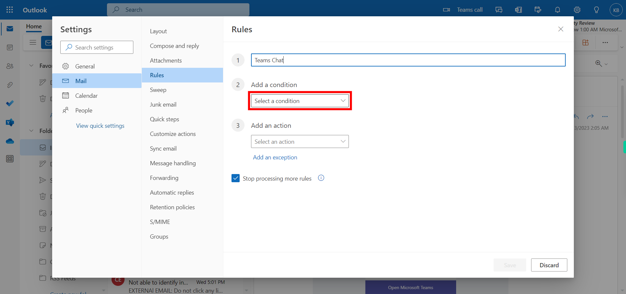This screenshot has width=626, height=294.
Task: Open Forwarding settings
Action: pos(182,178)
